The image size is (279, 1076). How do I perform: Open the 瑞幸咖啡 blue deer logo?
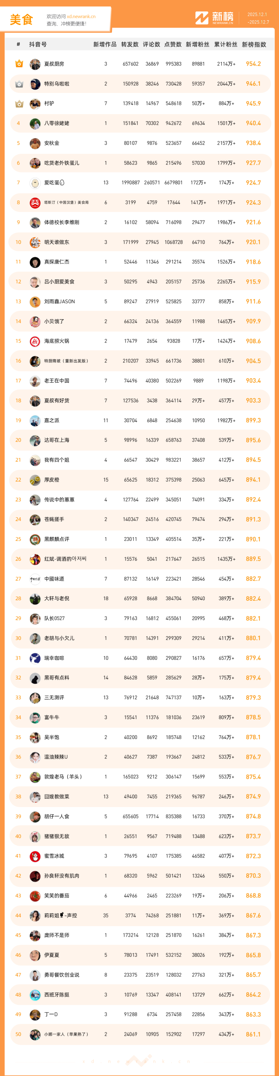(x=35, y=658)
